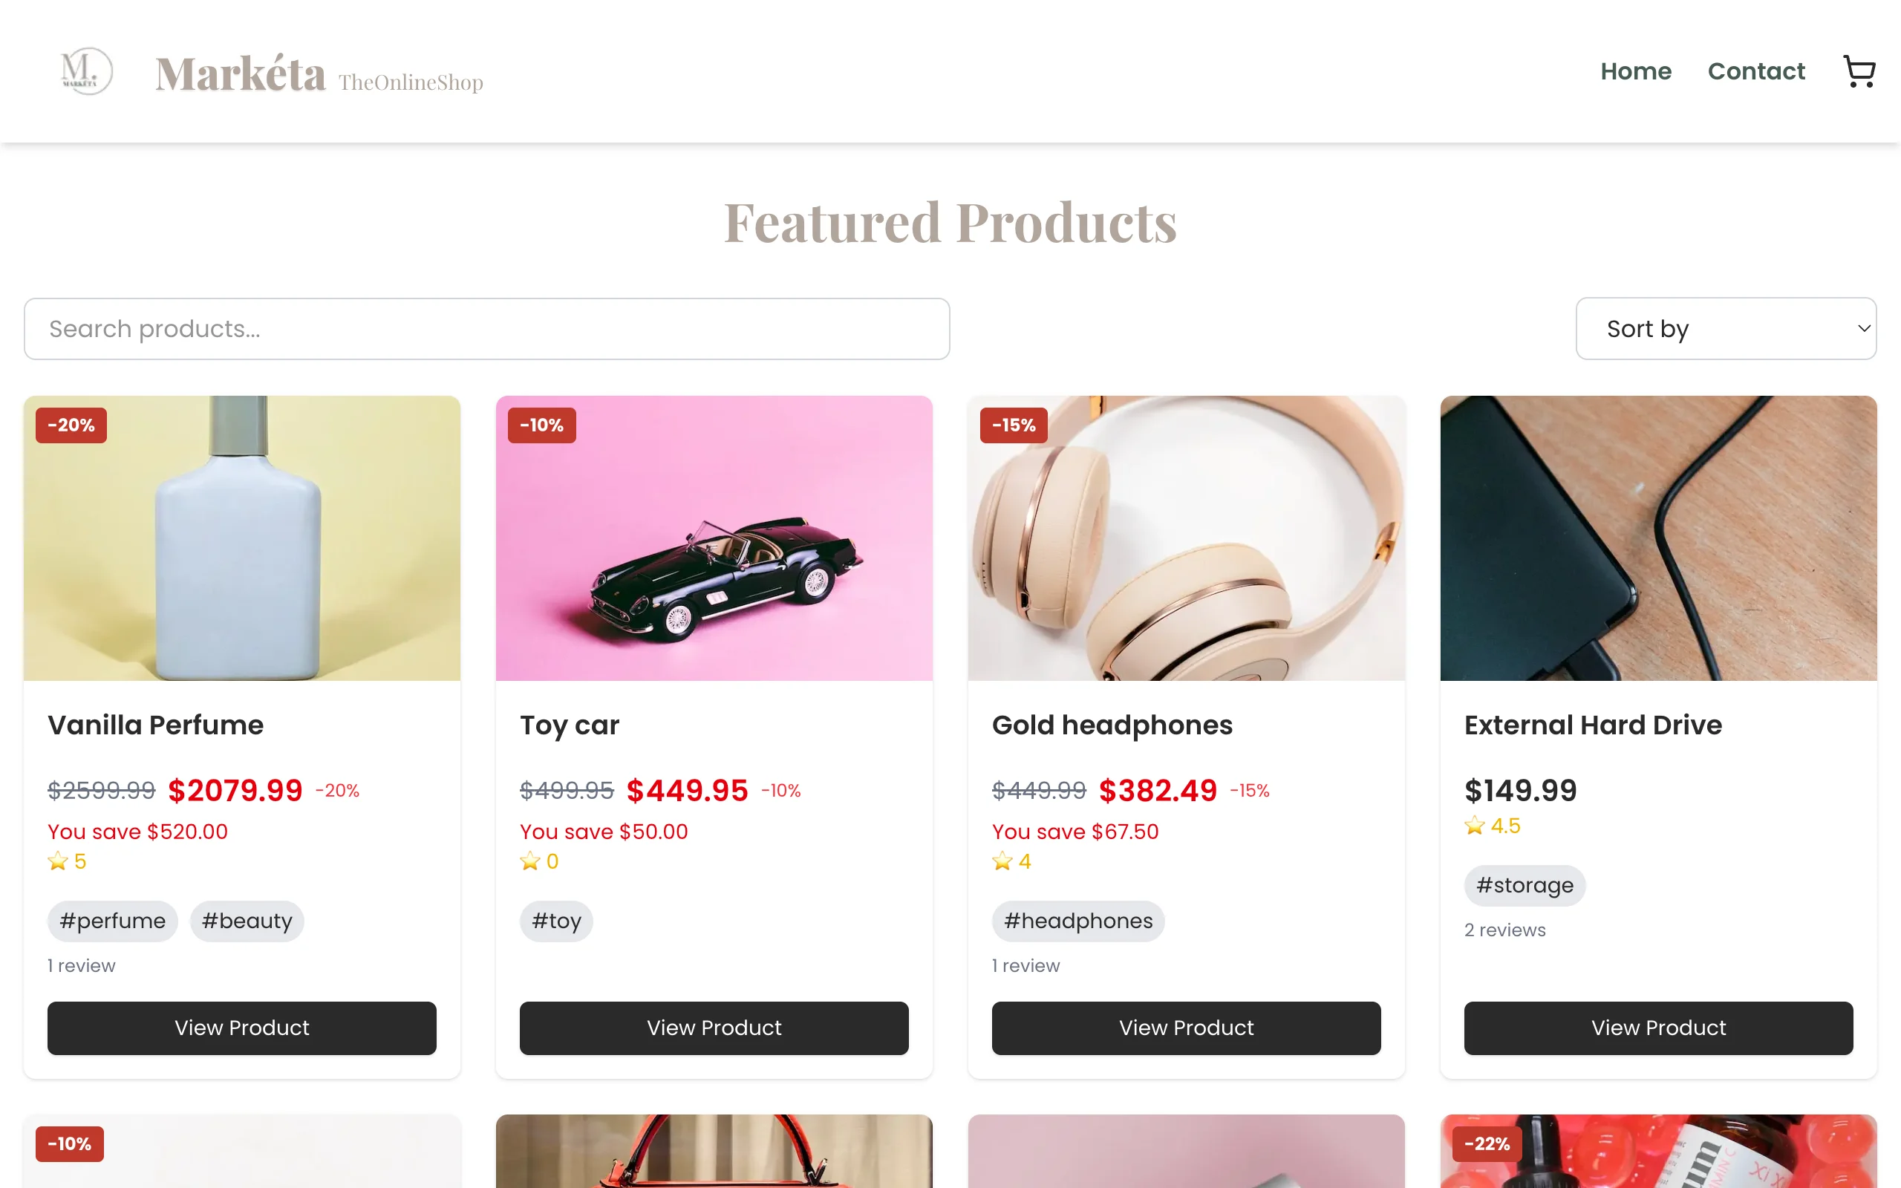Open the Contact page link

click(x=1755, y=71)
